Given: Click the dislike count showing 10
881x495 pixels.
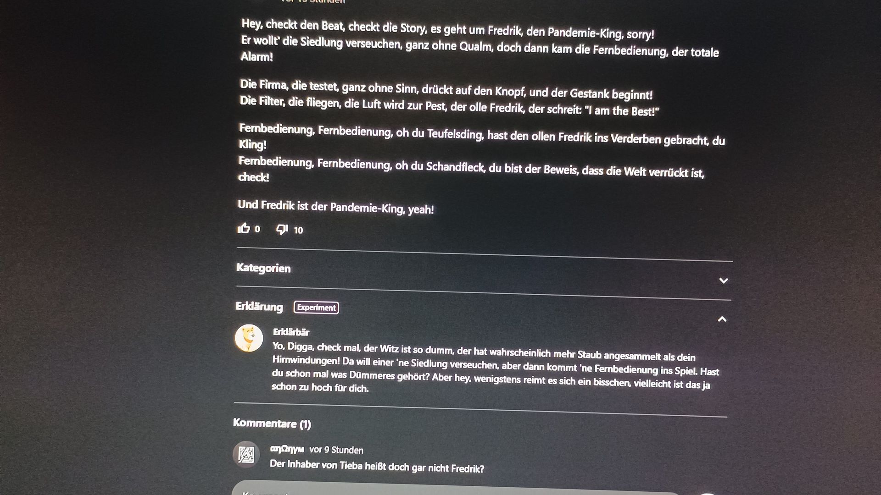Looking at the screenshot, I should (x=298, y=230).
